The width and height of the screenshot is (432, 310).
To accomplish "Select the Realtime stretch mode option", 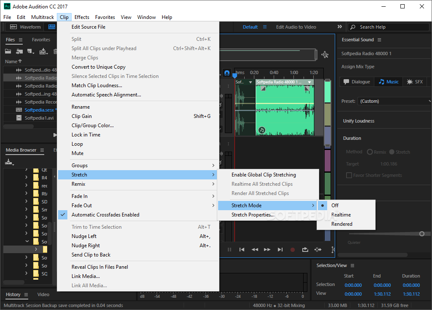I will (341, 215).
